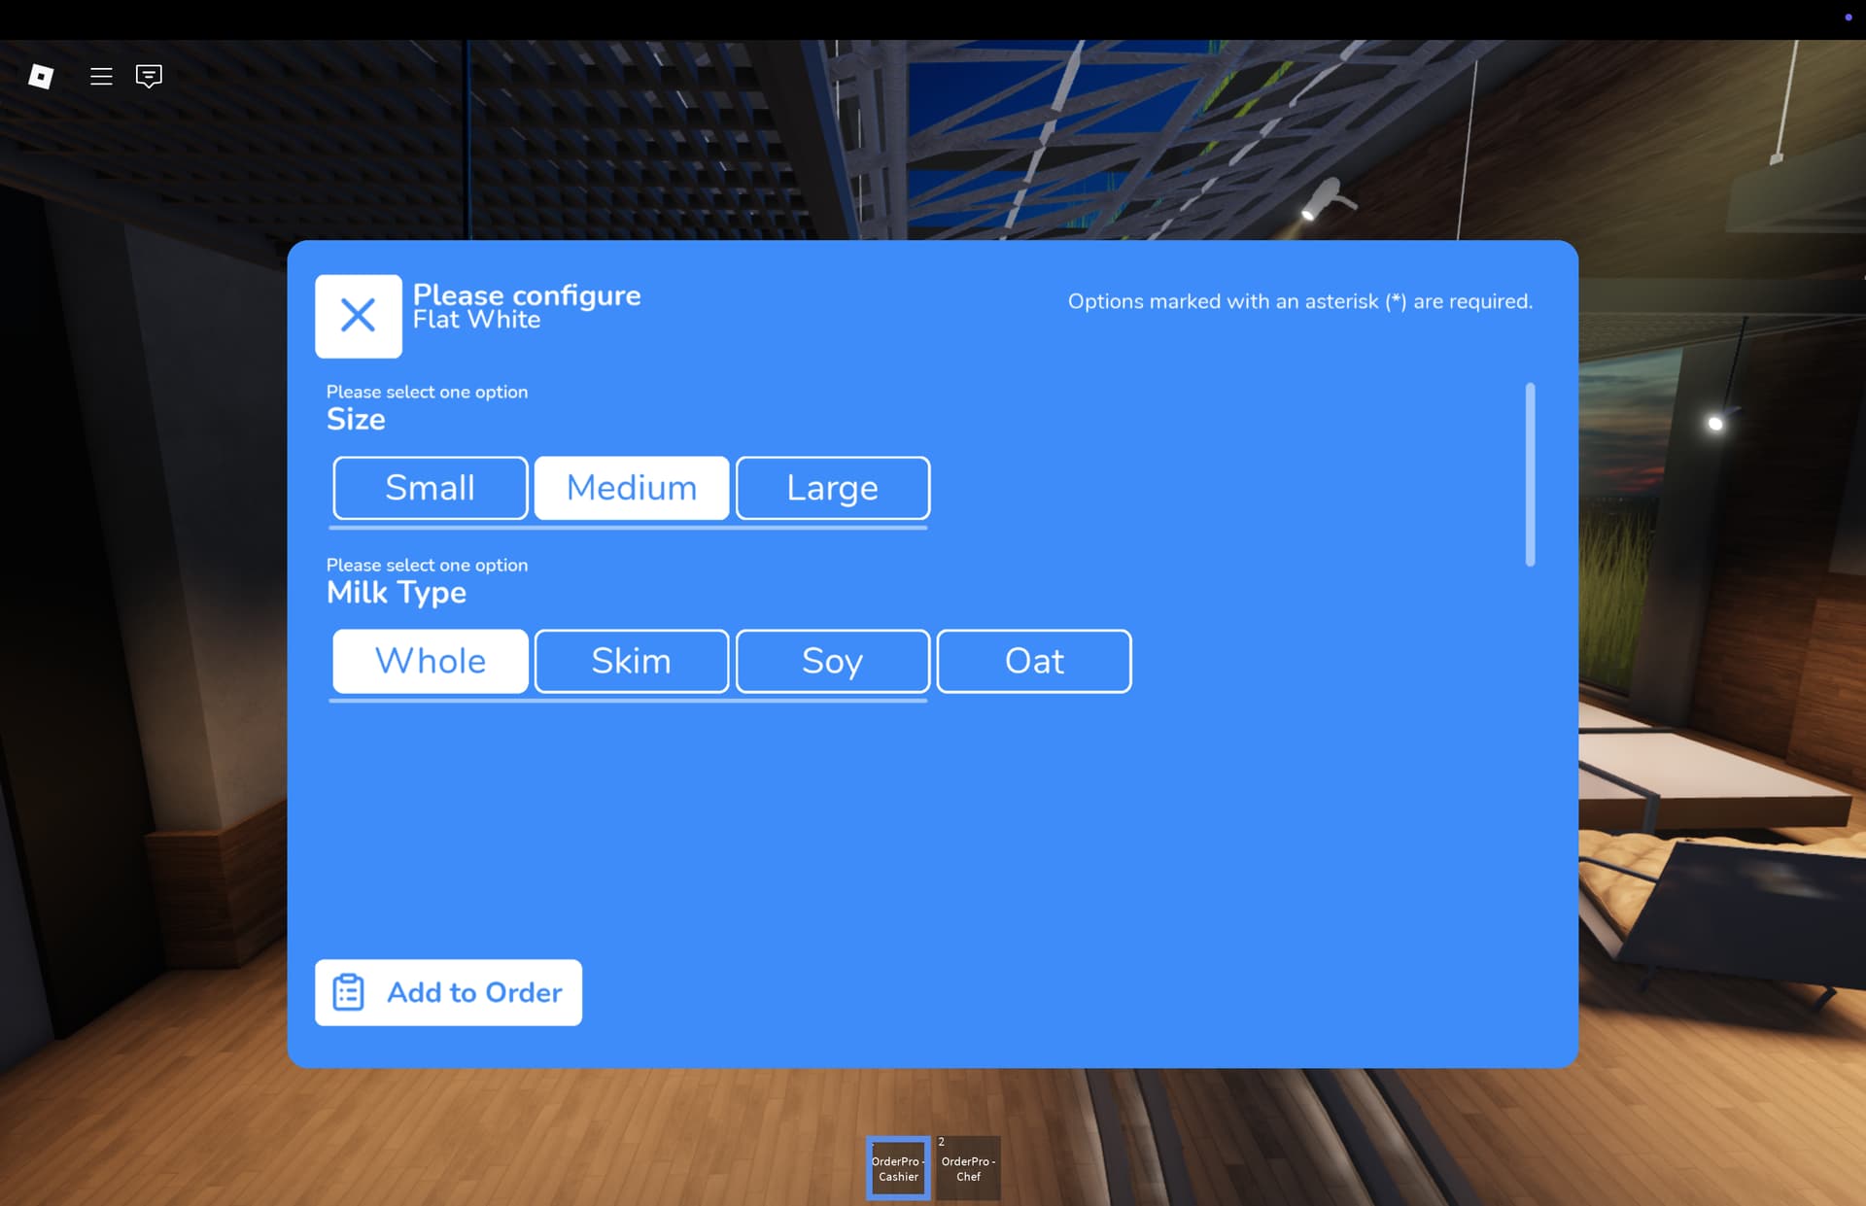Open the hamburger menu icon
Viewport: 1866px width, 1206px height.
(101, 76)
